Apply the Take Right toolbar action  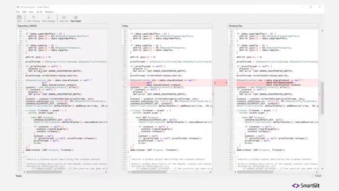tap(75, 19)
